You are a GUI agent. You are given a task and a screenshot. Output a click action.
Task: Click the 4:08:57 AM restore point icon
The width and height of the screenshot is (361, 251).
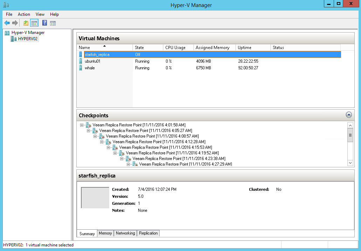[x=102, y=136]
